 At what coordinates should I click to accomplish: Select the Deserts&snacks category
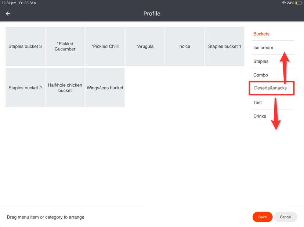click(271, 88)
